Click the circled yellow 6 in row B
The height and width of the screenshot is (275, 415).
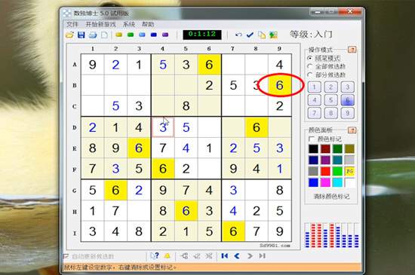tap(279, 85)
